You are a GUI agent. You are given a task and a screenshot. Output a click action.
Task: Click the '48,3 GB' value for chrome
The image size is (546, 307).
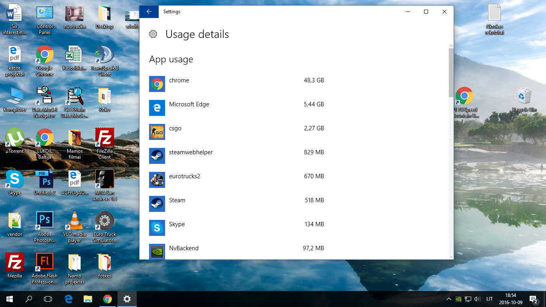pyautogui.click(x=314, y=80)
